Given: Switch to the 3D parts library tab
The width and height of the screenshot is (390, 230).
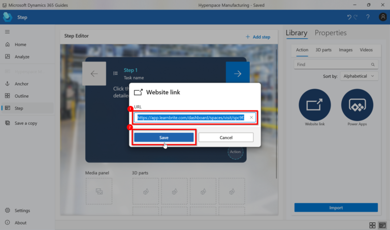Looking at the screenshot, I should (323, 50).
